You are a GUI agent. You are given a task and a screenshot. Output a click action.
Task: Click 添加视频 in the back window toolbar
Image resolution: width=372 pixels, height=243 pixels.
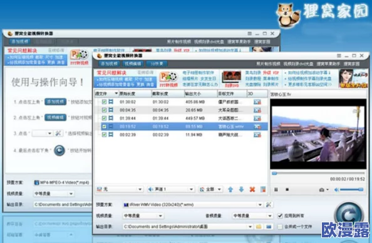tap(19, 42)
